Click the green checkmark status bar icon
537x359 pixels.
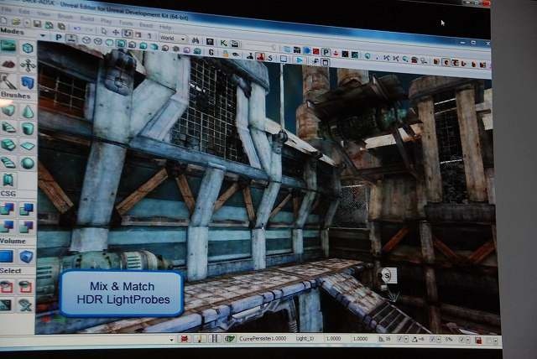pyautogui.click(x=230, y=339)
